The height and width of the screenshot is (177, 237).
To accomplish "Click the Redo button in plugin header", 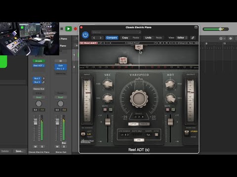I will point(159,38).
